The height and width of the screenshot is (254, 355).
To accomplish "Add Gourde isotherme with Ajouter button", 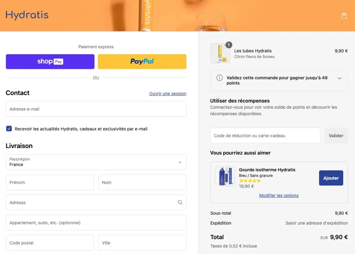I will click(x=331, y=178).
